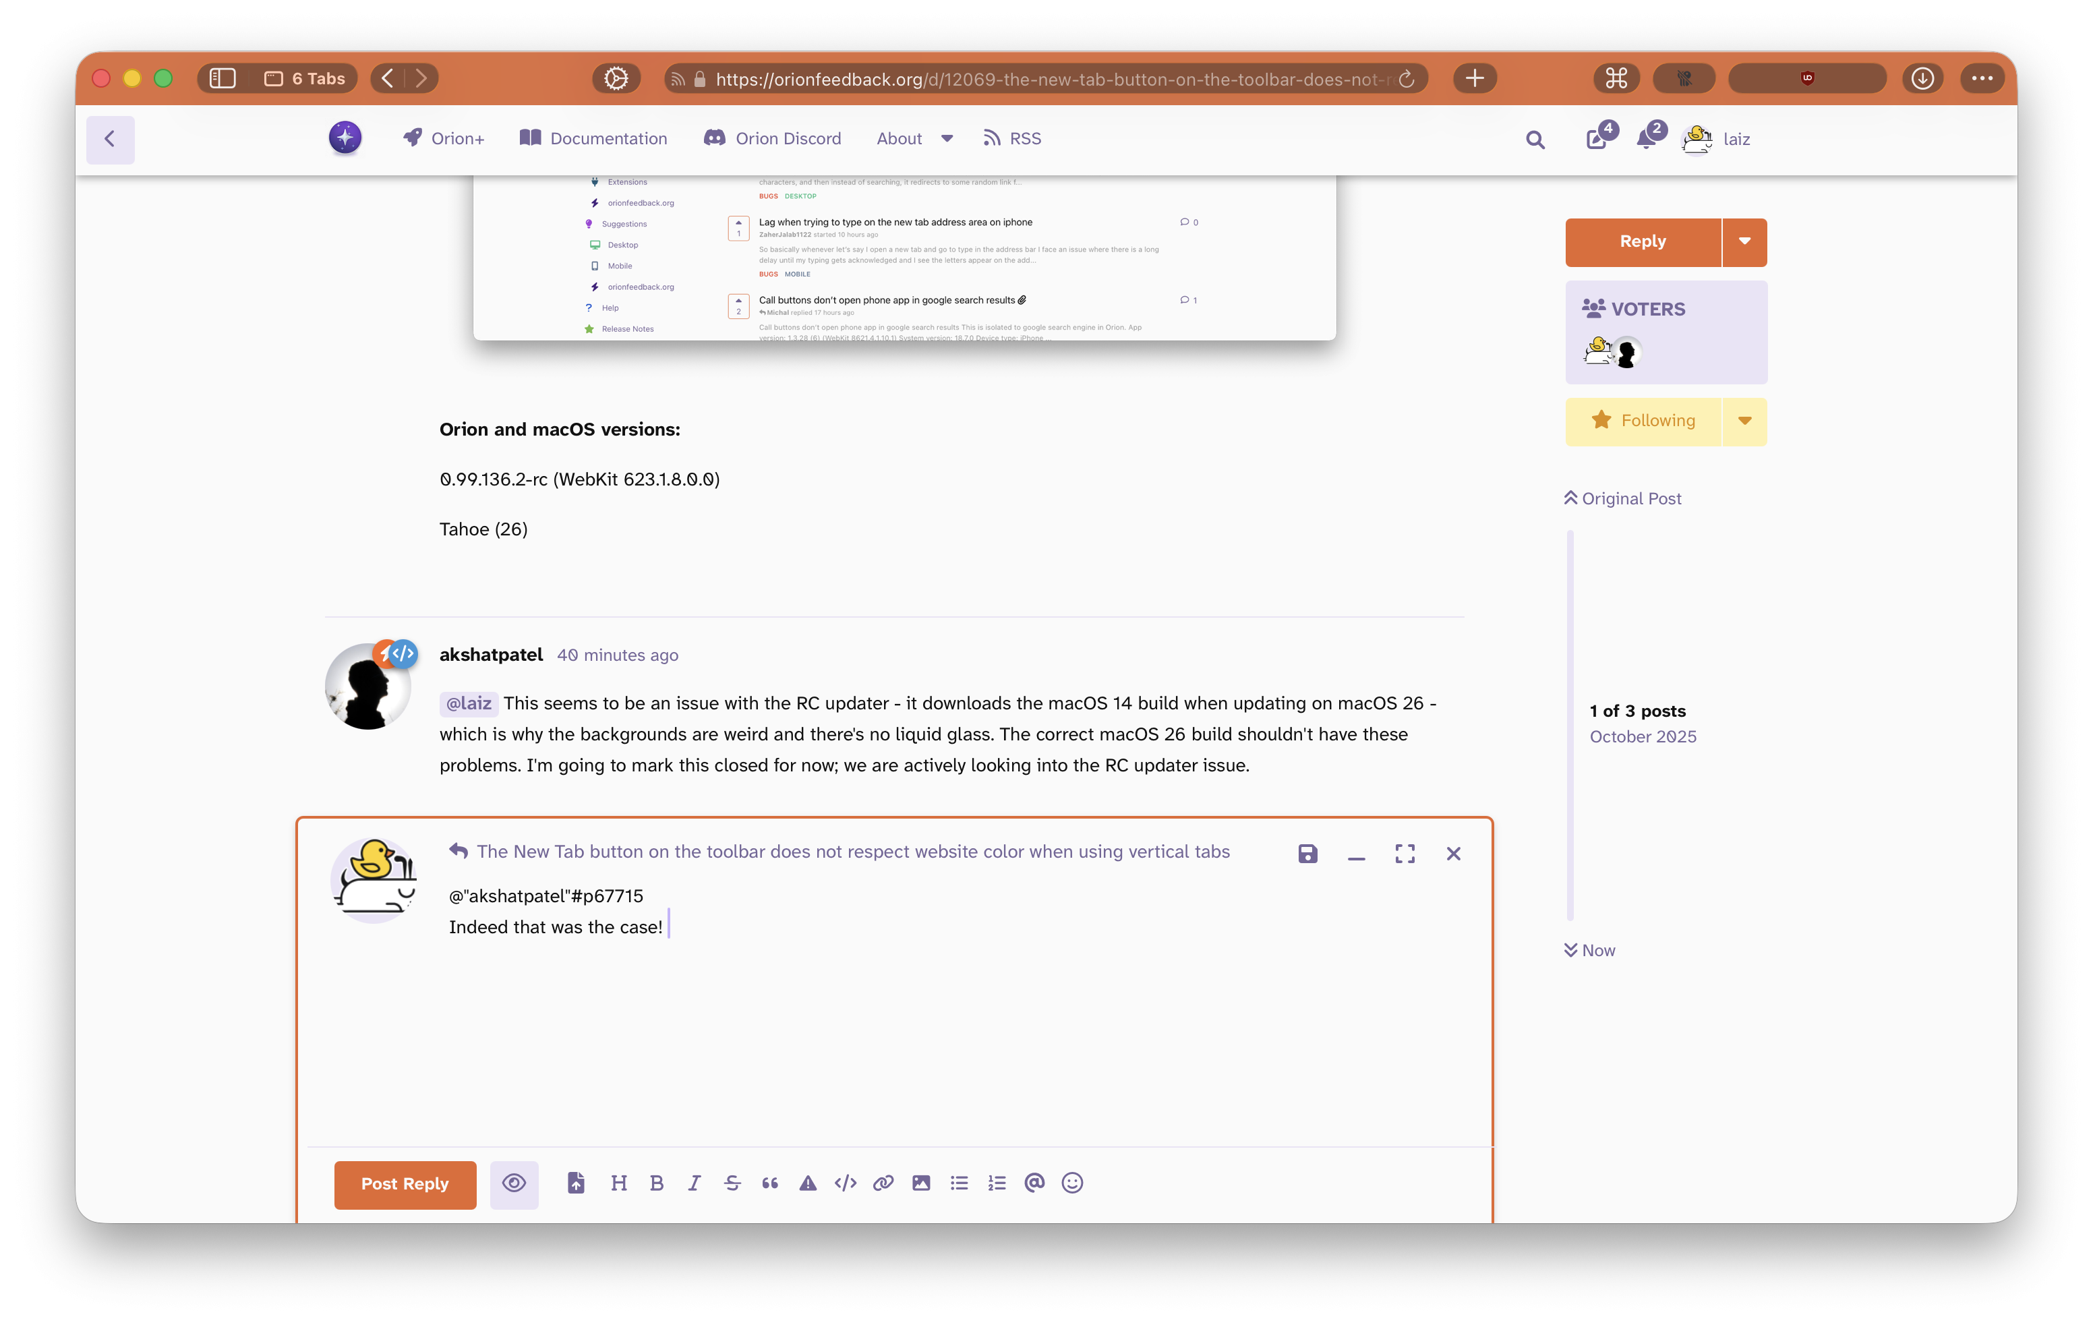Save the reply draft
This screenshot has height=1323, width=2093.
click(x=1307, y=854)
